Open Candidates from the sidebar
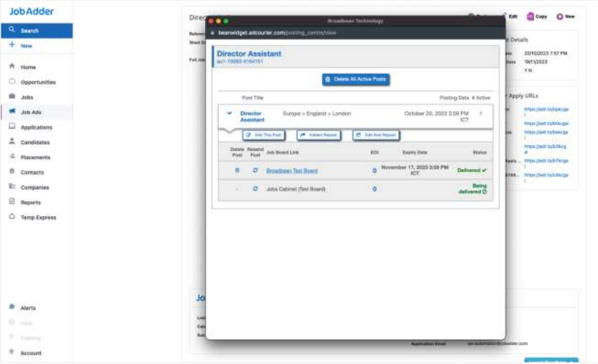Image resolution: width=598 pixels, height=364 pixels. tap(34, 142)
